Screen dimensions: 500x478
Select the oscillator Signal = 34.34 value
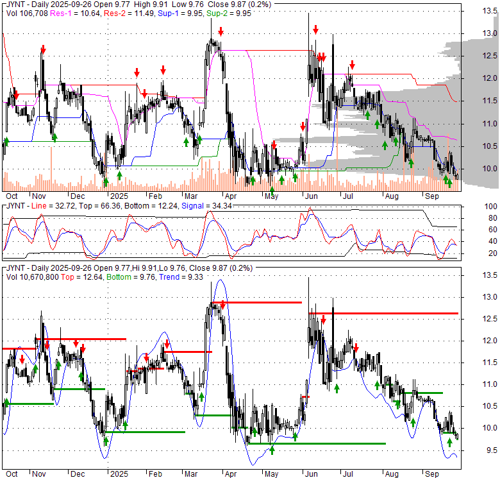point(206,206)
